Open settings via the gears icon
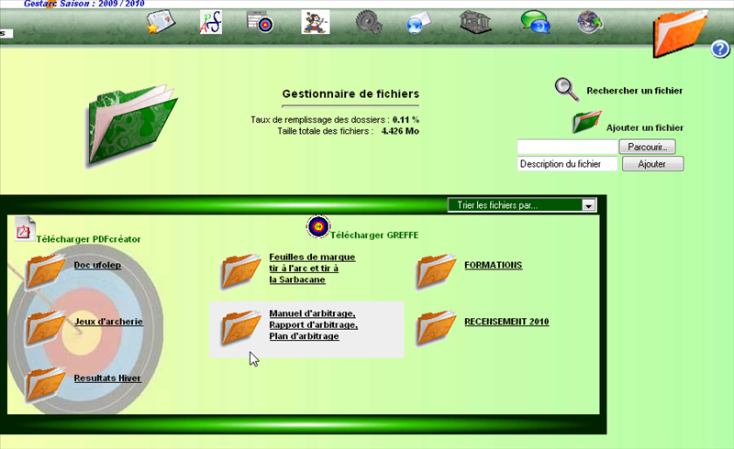Image resolution: width=734 pixels, height=449 pixels. coord(368,23)
